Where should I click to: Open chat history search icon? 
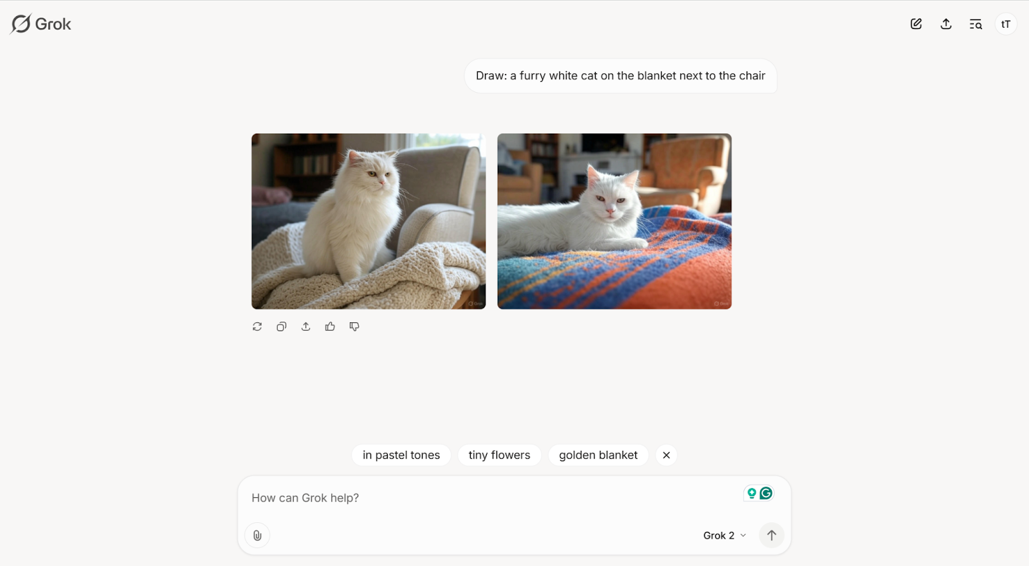click(x=976, y=24)
